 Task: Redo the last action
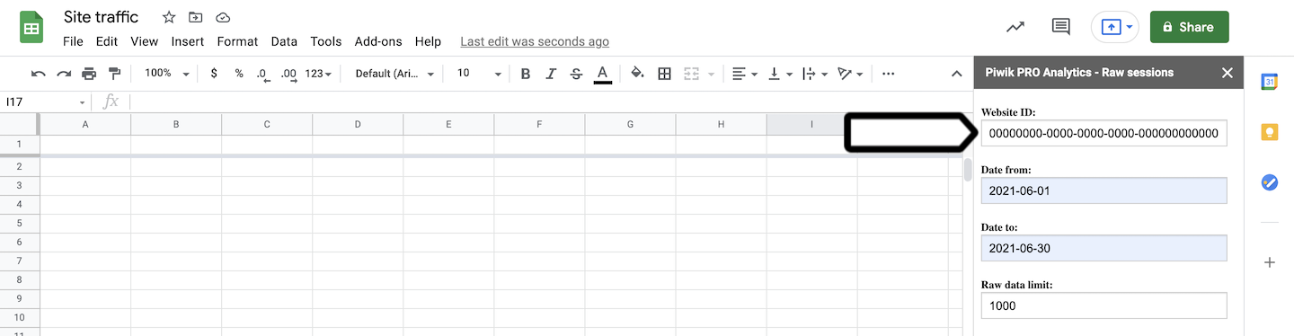pyautogui.click(x=64, y=74)
